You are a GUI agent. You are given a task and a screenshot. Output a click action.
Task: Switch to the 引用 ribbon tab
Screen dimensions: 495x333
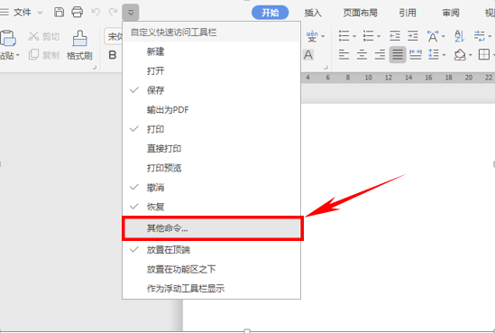point(408,13)
